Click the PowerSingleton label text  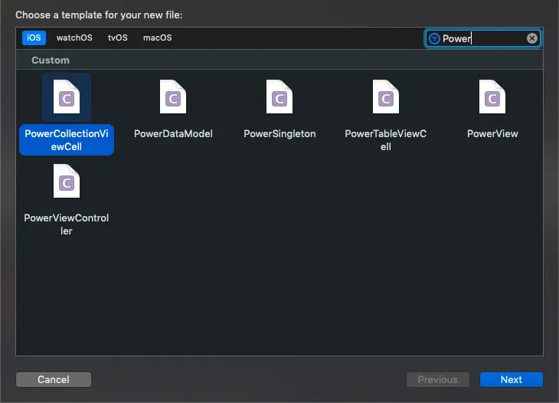pyautogui.click(x=279, y=134)
